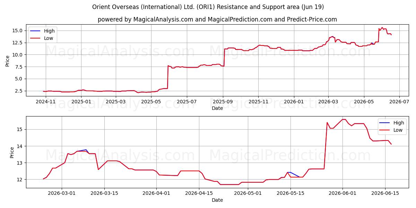This screenshot has height=208, width=416.
Task: Click the '2026-03-15' label on lower axis
Action: point(104,193)
